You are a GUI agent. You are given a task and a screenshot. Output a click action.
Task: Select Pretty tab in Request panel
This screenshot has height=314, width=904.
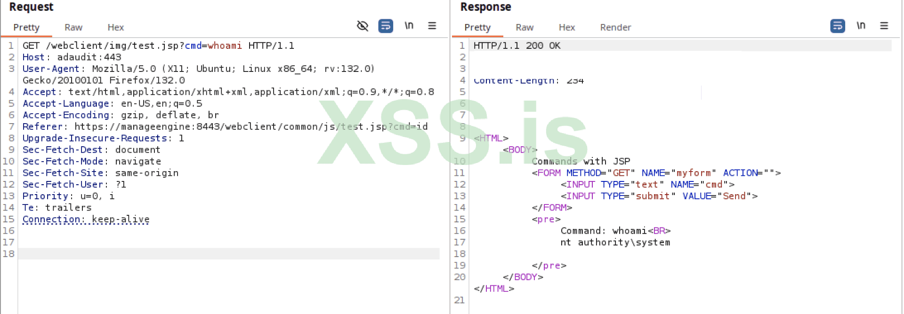point(26,27)
